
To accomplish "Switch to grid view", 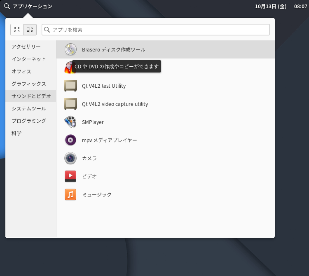I will click(17, 30).
